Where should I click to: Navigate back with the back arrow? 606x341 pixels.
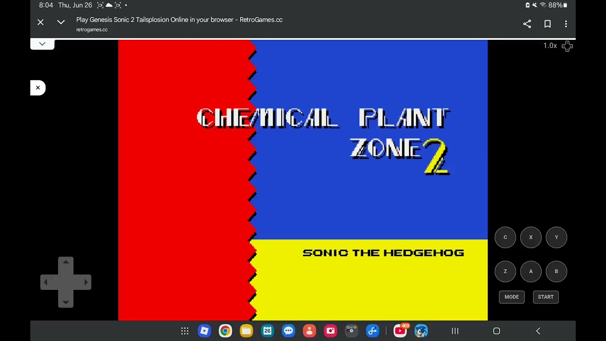coord(538,331)
